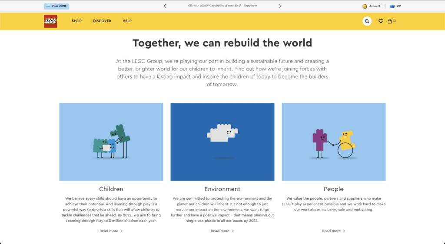Viewport: 445px width, 244px height.
Task: Click the People heading
Action: (334, 189)
